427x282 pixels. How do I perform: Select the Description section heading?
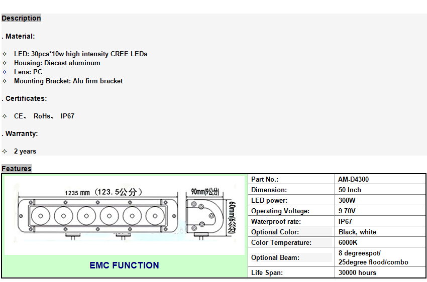click(x=21, y=18)
